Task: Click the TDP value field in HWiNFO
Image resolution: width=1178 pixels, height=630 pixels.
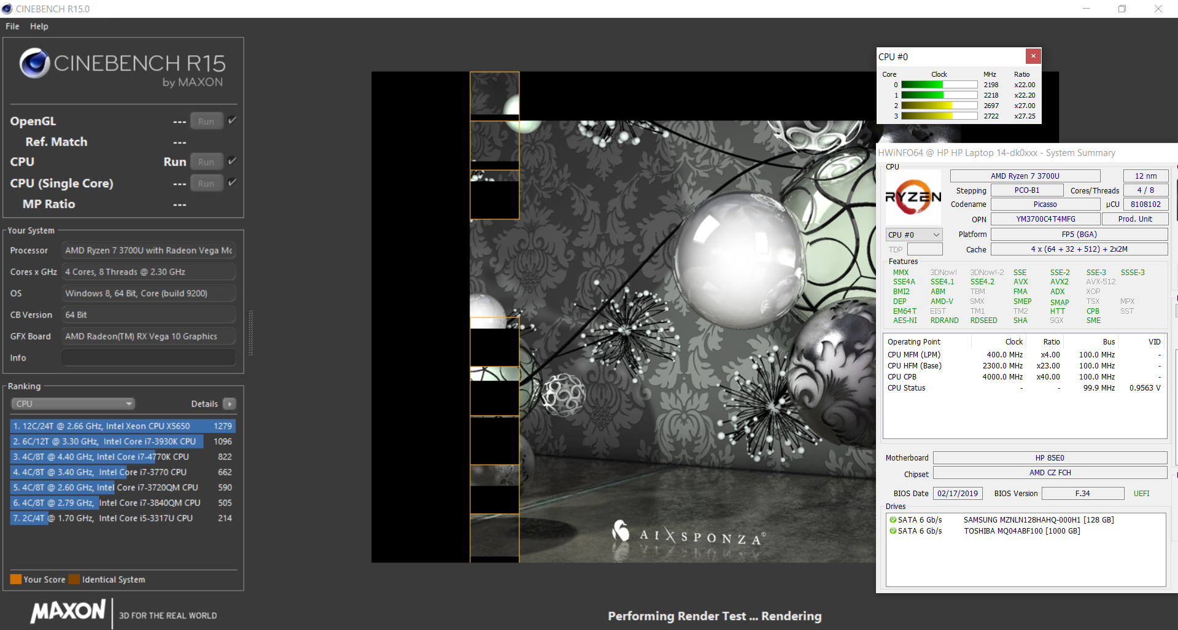Action: (x=924, y=249)
